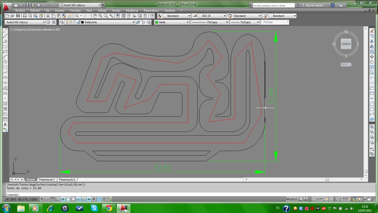This screenshot has width=378, height=213.
Task: Select the Ellipse draw tool
Action: [5, 78]
